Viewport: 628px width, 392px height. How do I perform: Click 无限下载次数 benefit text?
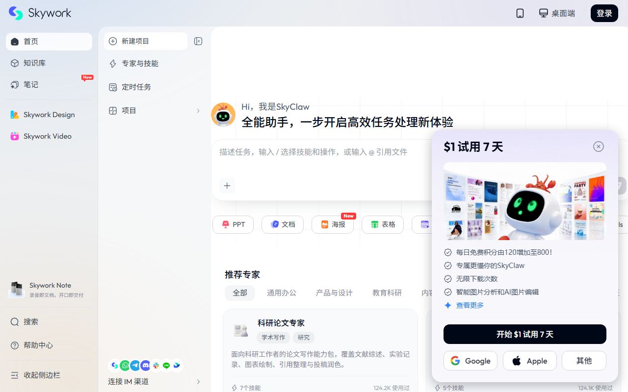pyautogui.click(x=477, y=279)
